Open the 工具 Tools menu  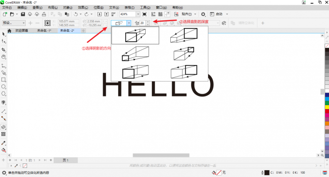(145, 8)
